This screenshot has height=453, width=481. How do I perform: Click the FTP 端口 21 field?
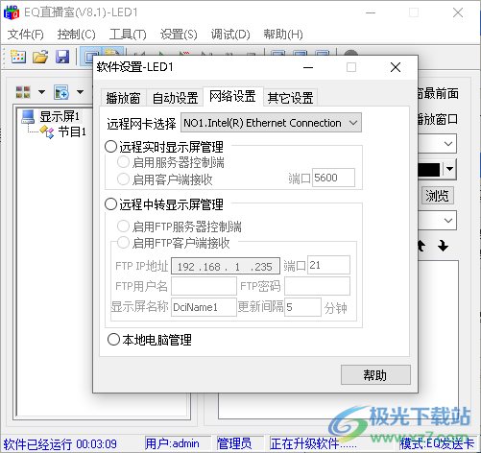[328, 265]
